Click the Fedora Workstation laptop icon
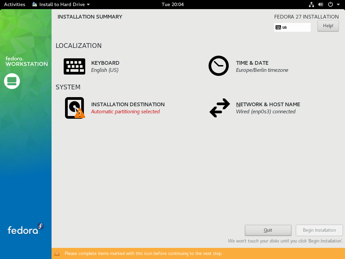Viewport: 345px width, 259px height. (12, 81)
